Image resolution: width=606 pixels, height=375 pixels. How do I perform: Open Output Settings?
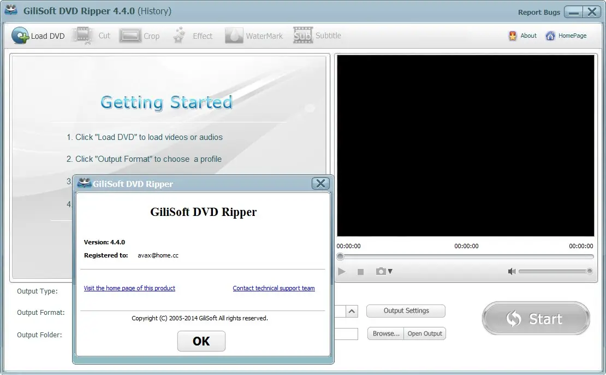tap(406, 310)
